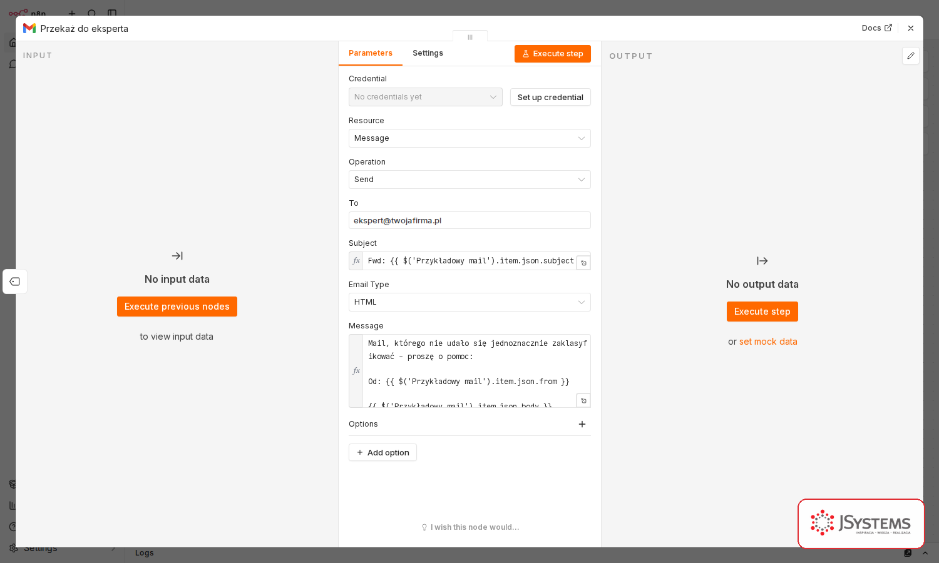Click the edit output pencil icon
This screenshot has width=939, height=563.
click(911, 56)
